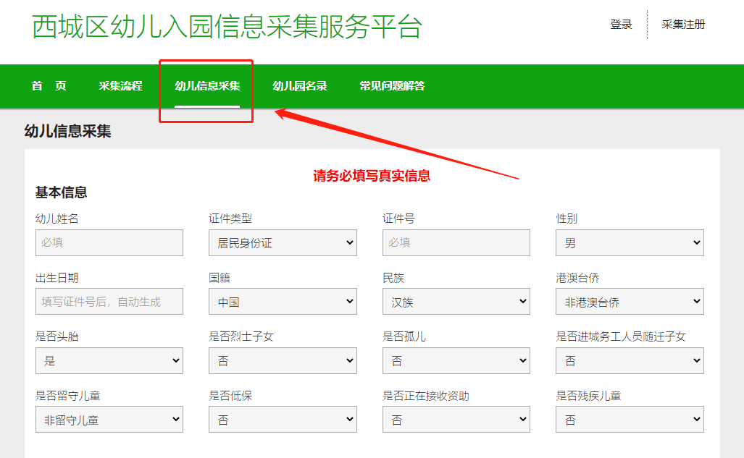Go to the 首页 home tab
The width and height of the screenshot is (744, 458).
coord(49,86)
